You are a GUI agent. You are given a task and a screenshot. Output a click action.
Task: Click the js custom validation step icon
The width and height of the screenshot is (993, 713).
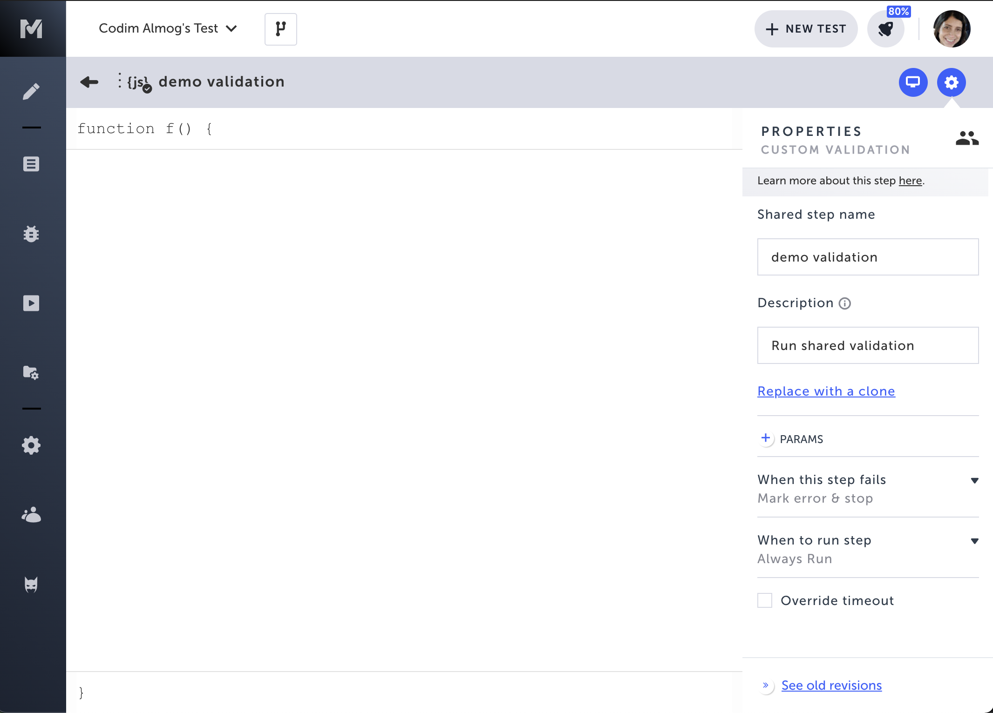pos(139,83)
